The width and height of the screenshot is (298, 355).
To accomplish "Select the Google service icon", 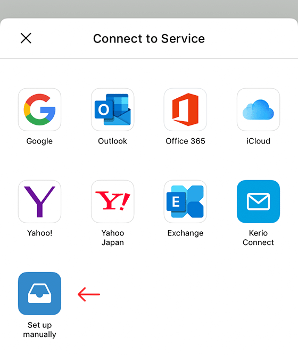I will coord(39,109).
